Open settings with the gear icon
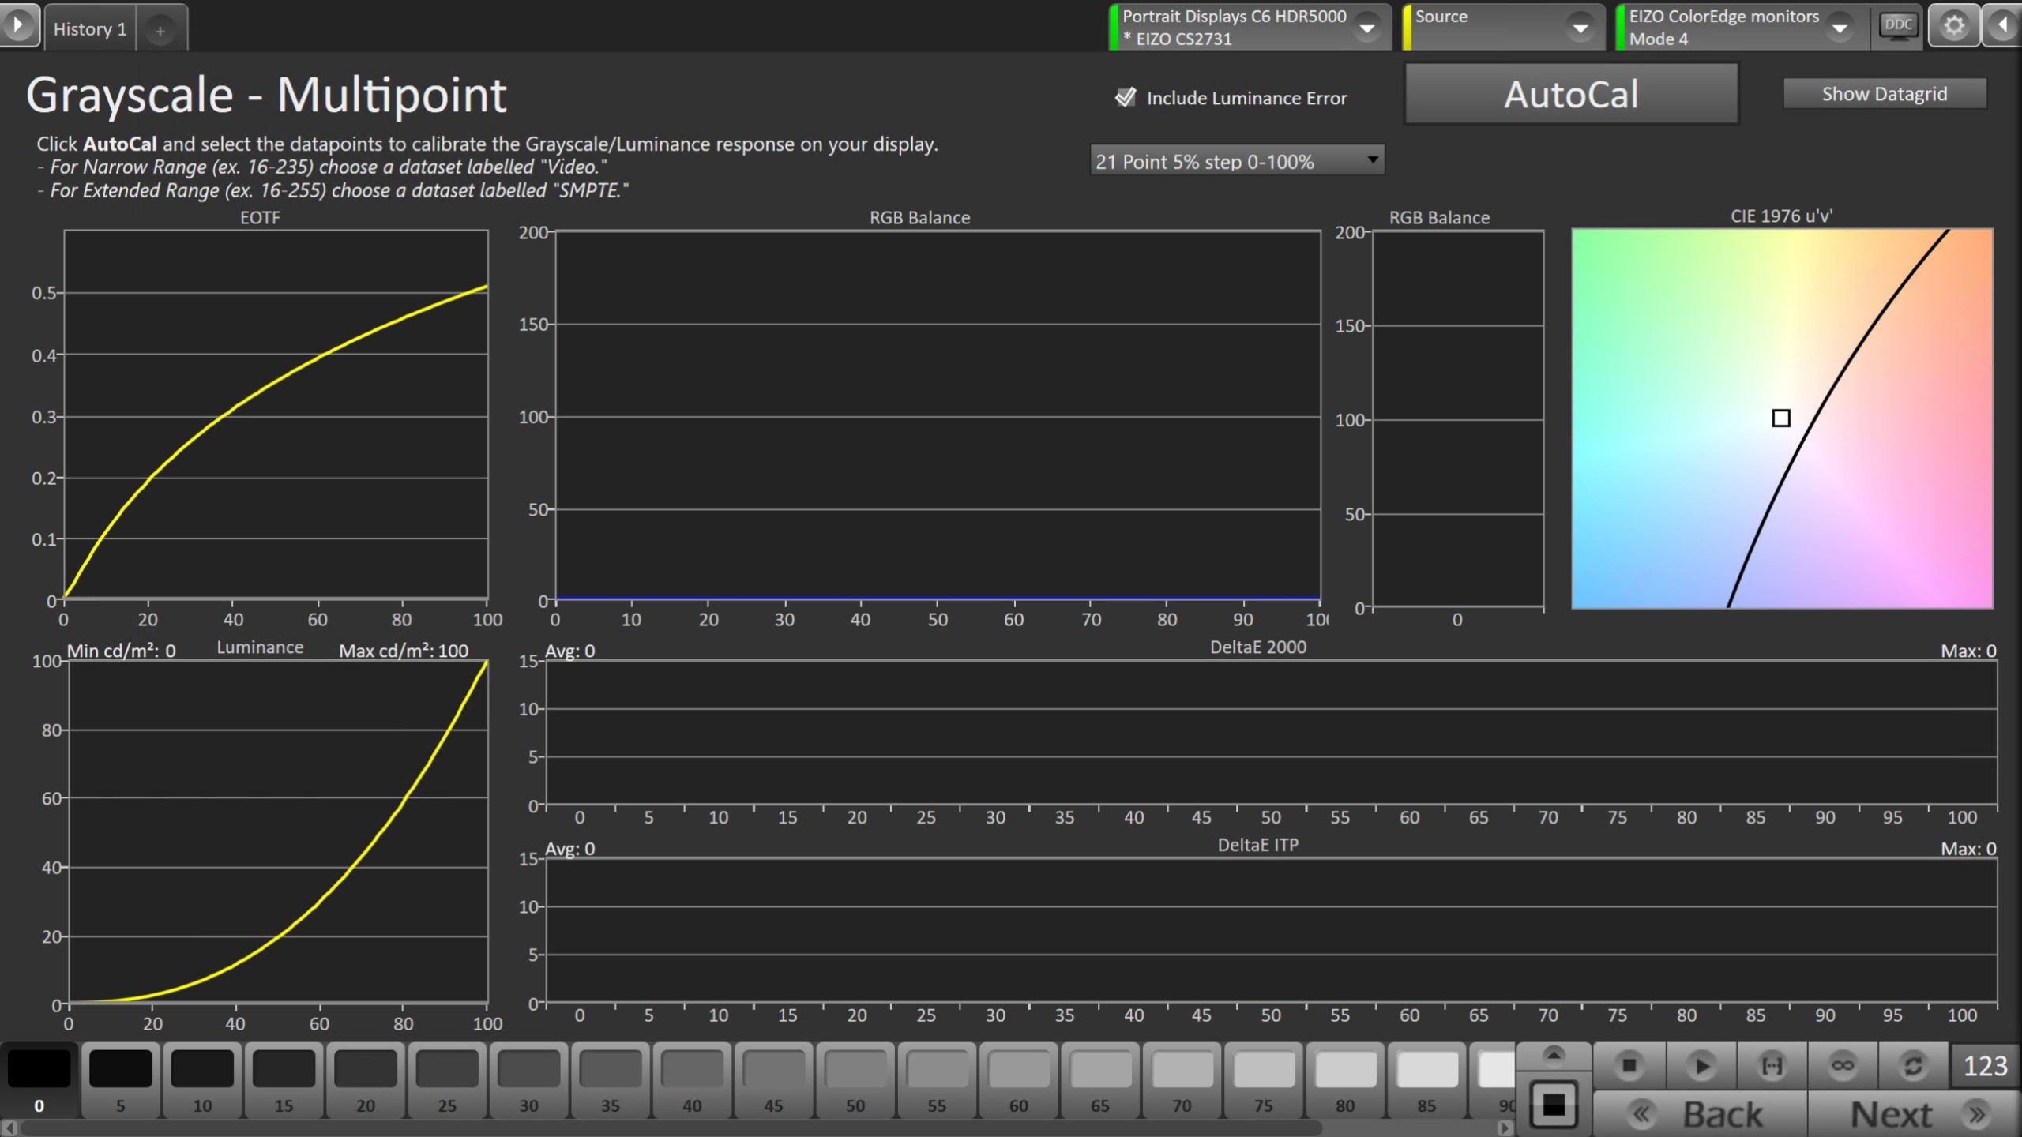Viewport: 2022px width, 1137px height. point(1953,26)
